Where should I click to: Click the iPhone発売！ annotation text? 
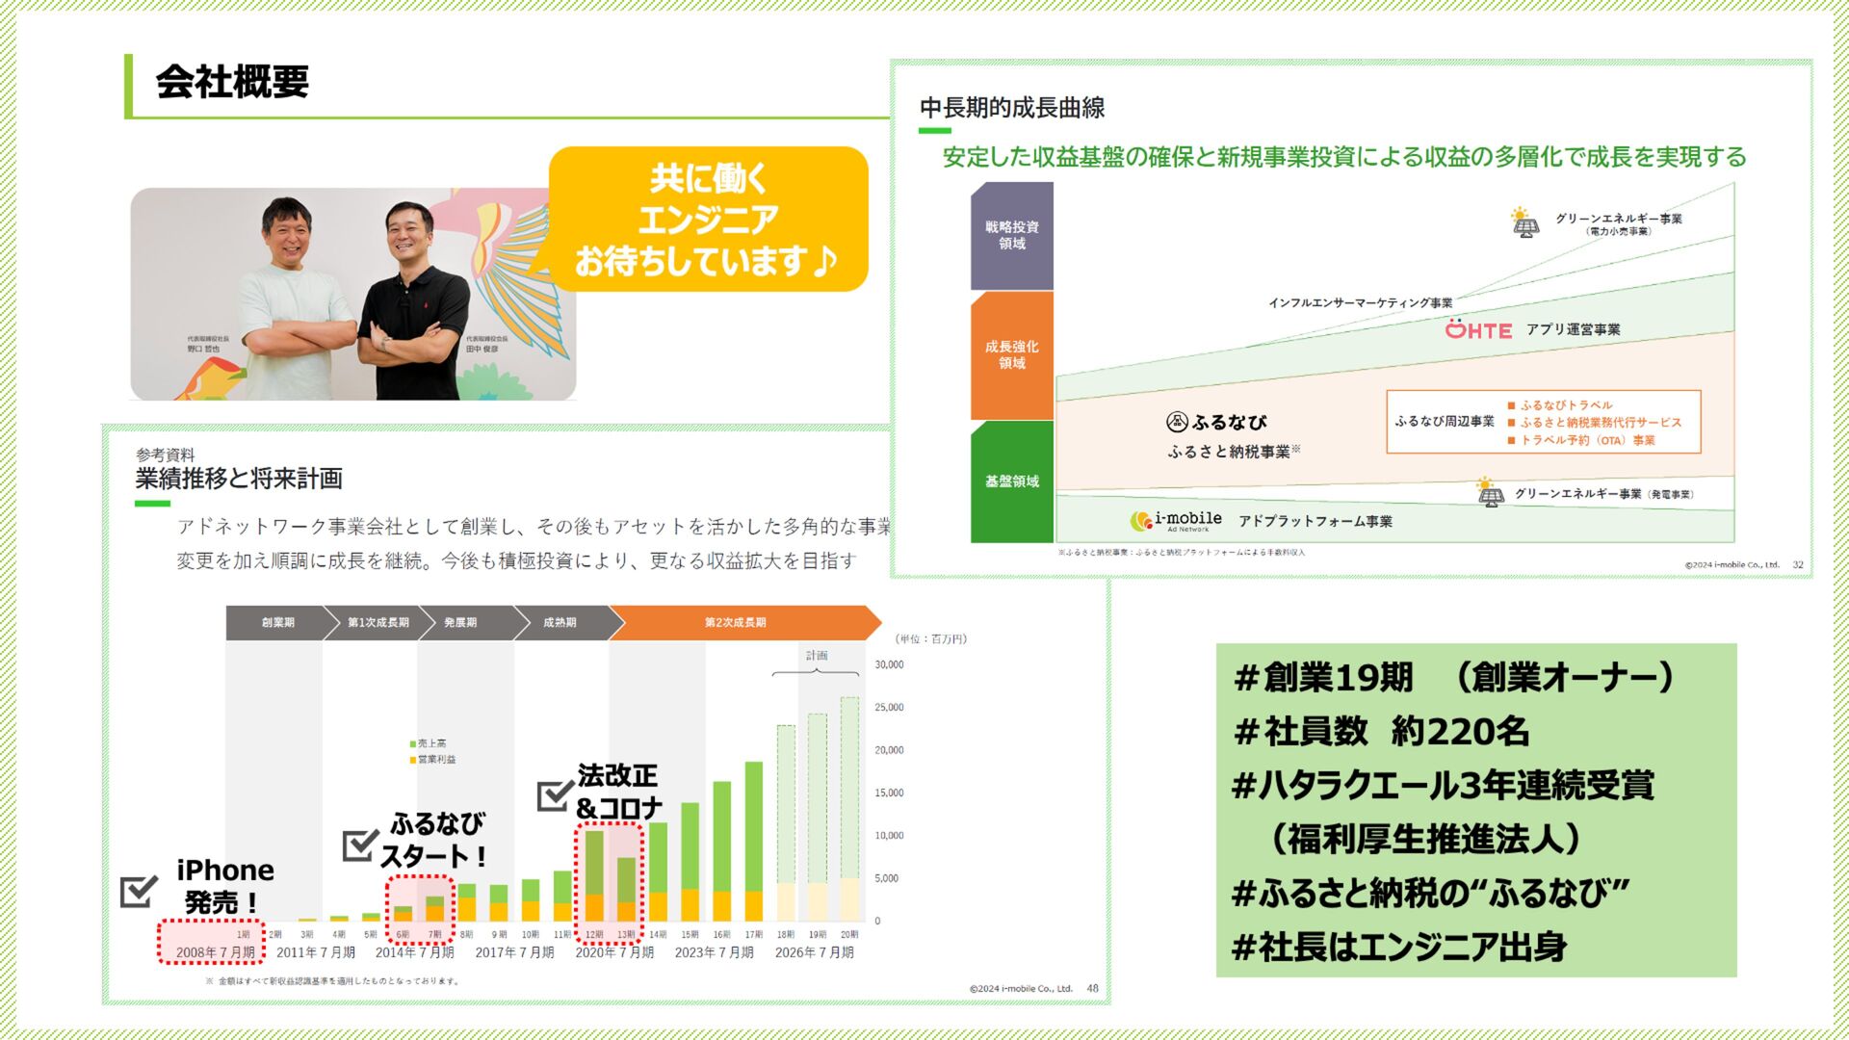tap(225, 887)
